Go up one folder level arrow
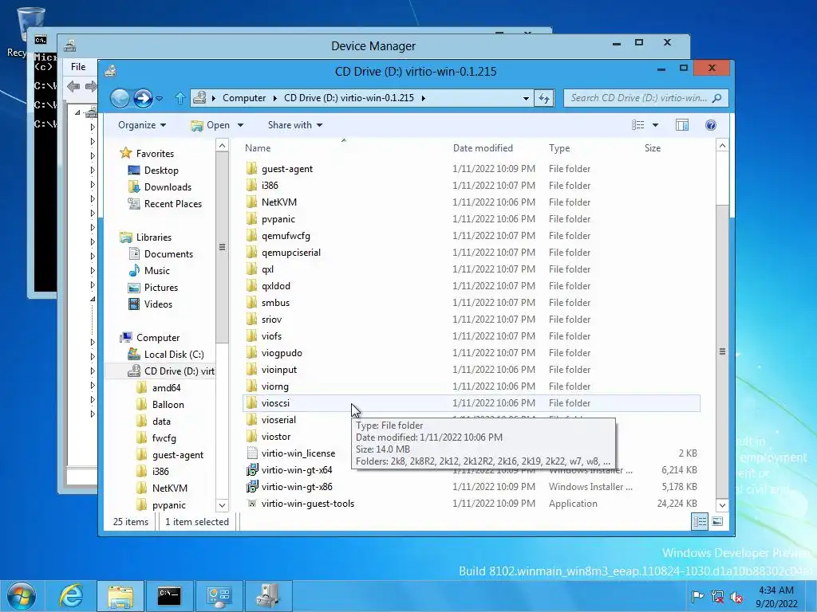 point(180,98)
